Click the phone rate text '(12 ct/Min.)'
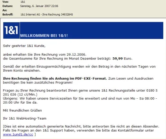The image size is (166, 139). 27,95
